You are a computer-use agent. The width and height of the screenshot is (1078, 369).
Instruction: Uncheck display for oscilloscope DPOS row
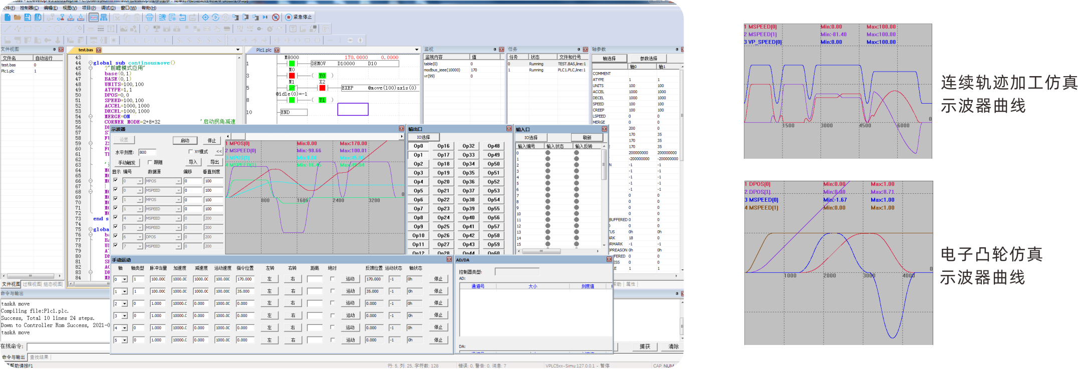tap(116, 236)
